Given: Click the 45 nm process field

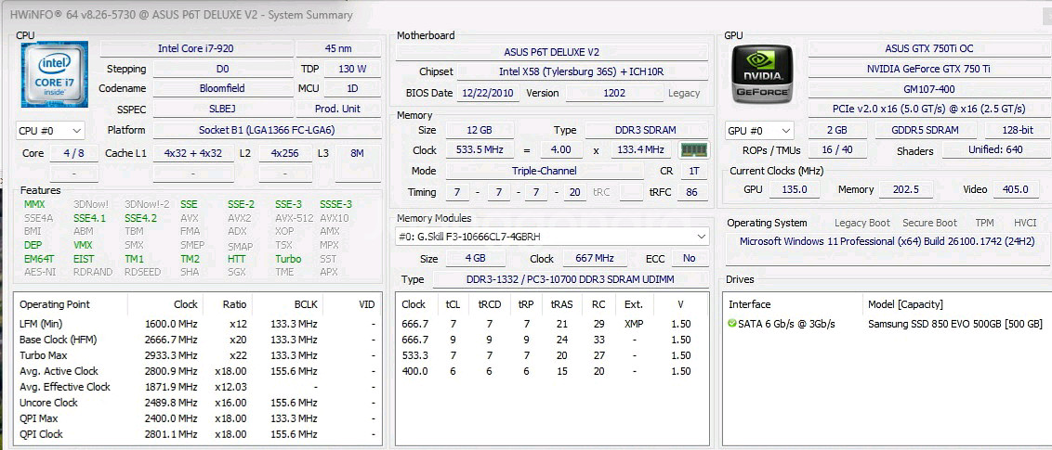Looking at the screenshot, I should click(338, 48).
